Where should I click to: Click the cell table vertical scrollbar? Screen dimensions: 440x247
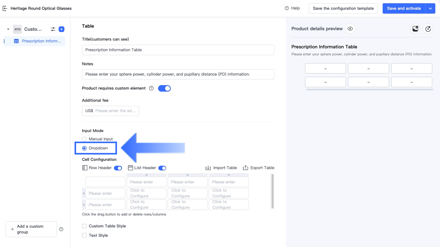click(272, 191)
